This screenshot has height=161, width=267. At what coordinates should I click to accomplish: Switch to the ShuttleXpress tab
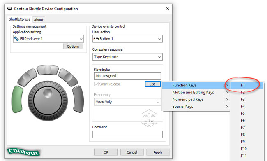click(x=19, y=19)
